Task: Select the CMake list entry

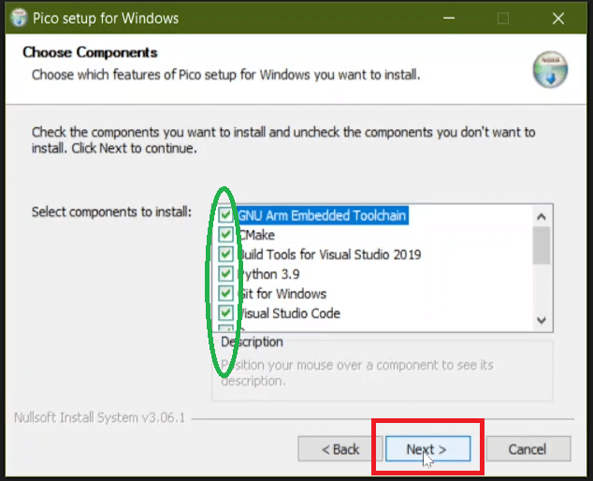Action: (256, 235)
